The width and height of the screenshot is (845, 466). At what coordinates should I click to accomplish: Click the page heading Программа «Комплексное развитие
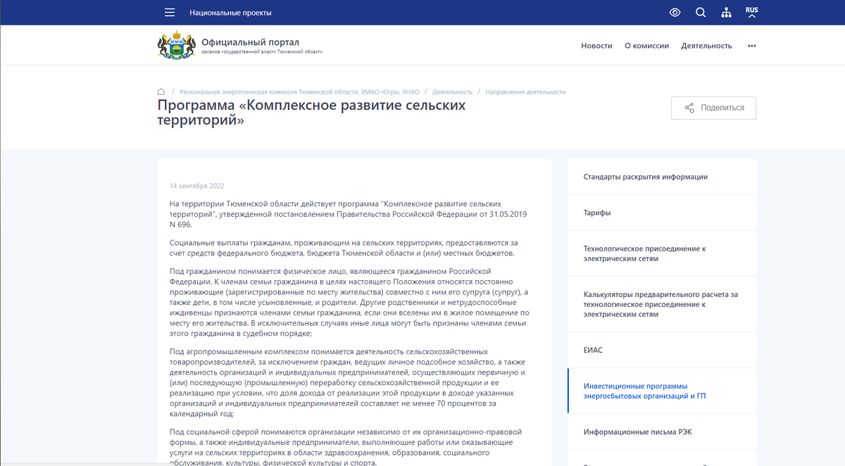click(312, 112)
